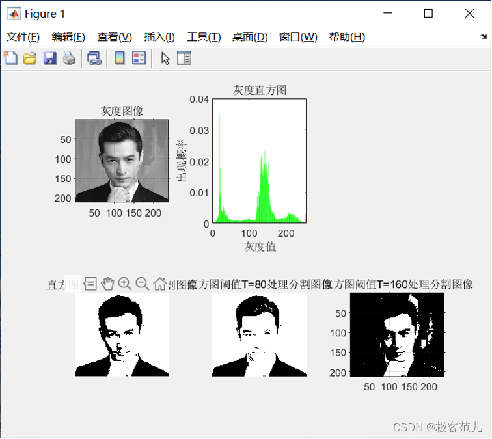Print the figure using printer icon
Image resolution: width=492 pixels, height=439 pixels.
69,59
